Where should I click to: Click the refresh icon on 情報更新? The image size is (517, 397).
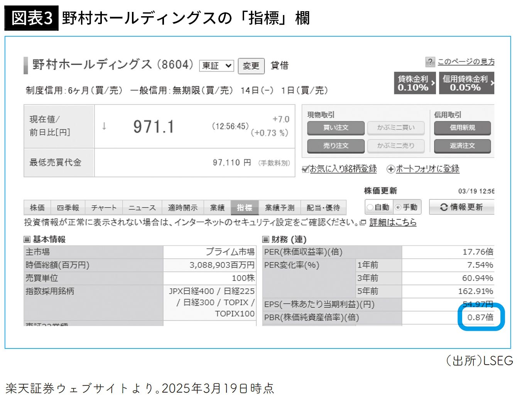pyautogui.click(x=444, y=207)
